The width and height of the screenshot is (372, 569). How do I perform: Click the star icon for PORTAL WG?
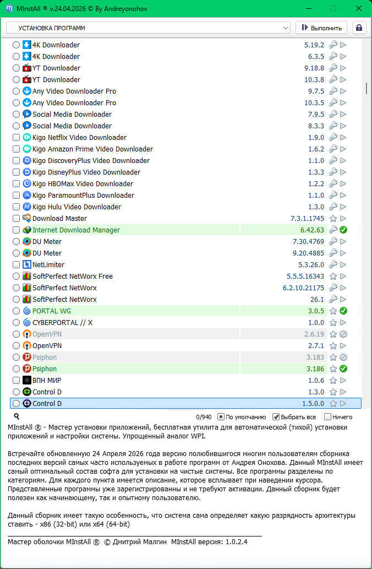point(333,311)
